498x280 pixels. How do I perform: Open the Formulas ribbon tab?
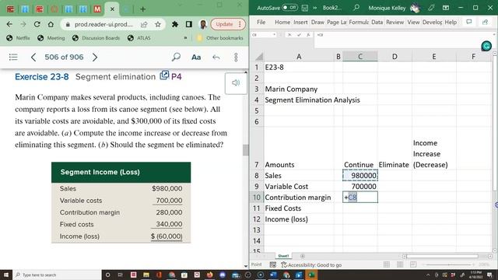pos(359,23)
